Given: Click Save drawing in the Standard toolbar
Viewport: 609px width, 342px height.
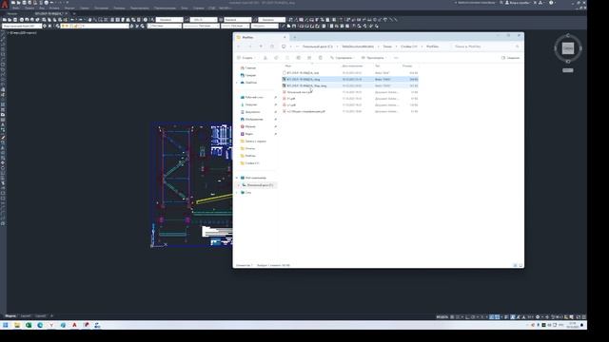Looking at the screenshot, I should click(15, 19).
